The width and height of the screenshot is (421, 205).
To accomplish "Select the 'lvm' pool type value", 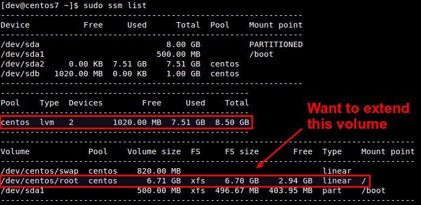I will pos(47,122).
